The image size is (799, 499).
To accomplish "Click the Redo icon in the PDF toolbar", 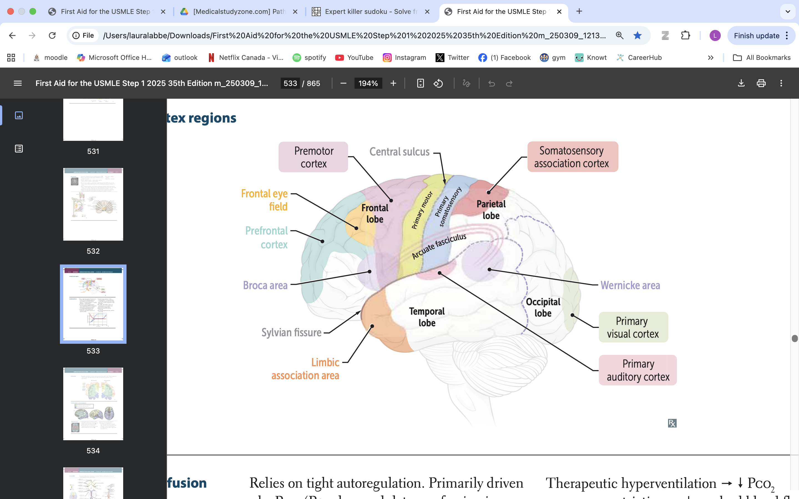I will 509,83.
